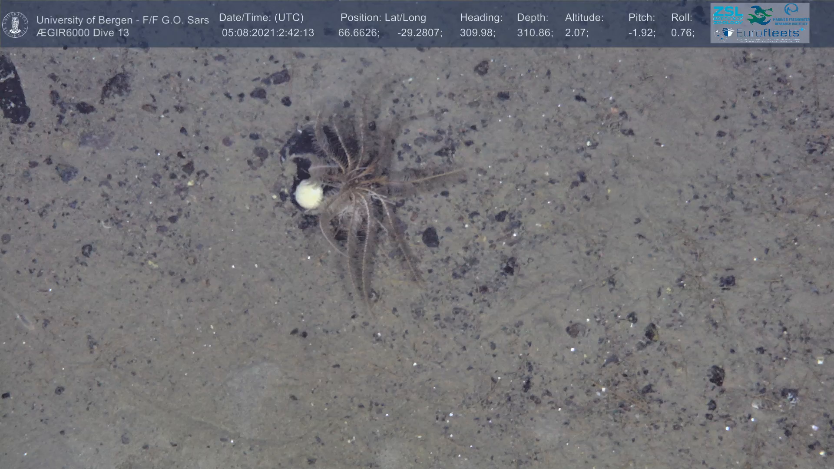The image size is (834, 469).
Task: Click the timestamp value 05:08:2021:2:42:13
Action: tap(268, 33)
